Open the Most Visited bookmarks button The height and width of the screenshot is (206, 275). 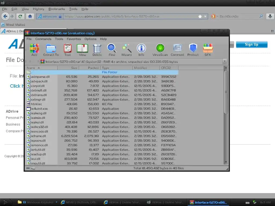pos(13,25)
